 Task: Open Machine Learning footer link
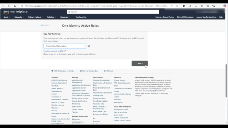click(x=58, y=105)
